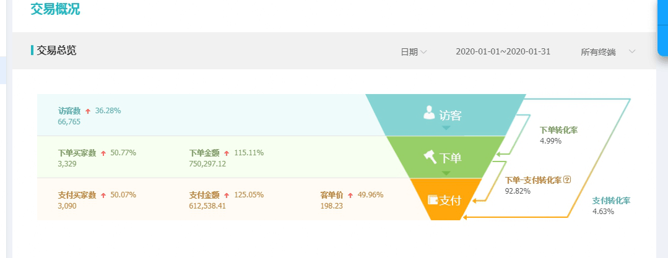Click the red up arrow beside 支付金额
Screen dimensions: 668x258
(227, 196)
